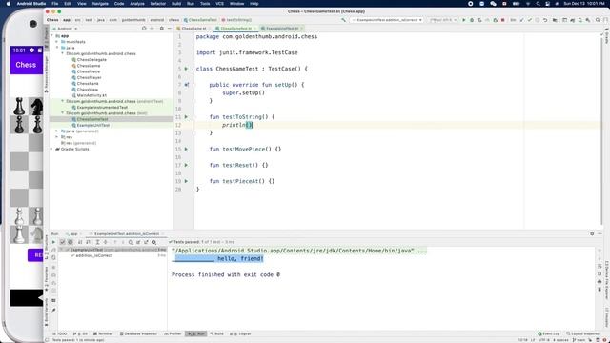This screenshot has height=343, width=610.
Task: Open Run panel settings gear
Action: click(x=592, y=233)
